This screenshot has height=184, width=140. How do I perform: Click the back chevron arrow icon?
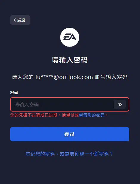point(15,20)
